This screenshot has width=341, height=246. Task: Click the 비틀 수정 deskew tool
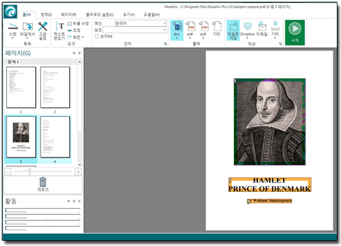coord(78,23)
